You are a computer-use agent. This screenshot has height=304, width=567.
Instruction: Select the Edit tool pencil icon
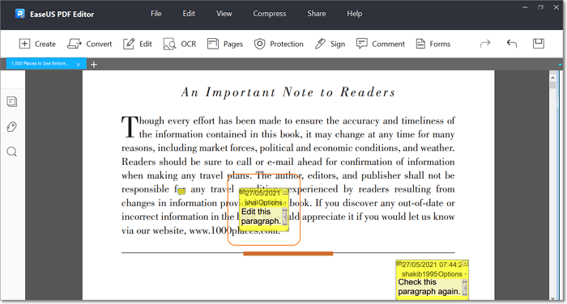pyautogui.click(x=129, y=44)
